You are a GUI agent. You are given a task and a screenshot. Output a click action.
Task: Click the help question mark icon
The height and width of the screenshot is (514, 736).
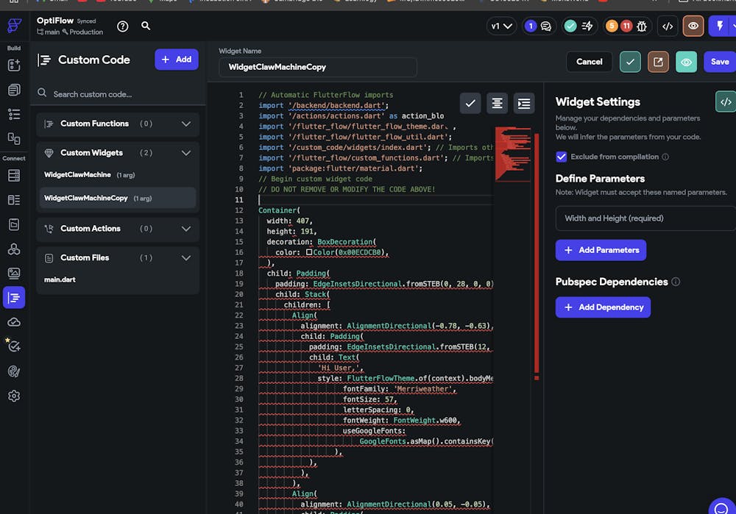(x=123, y=26)
